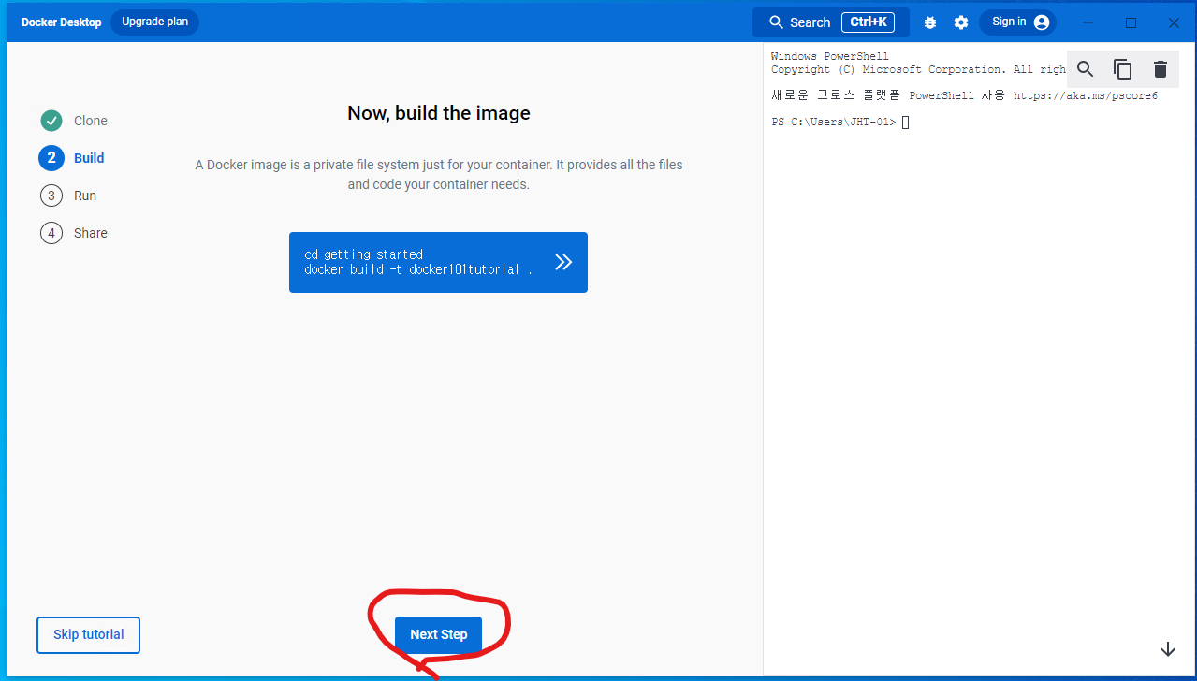This screenshot has width=1197, height=682.
Task: Click the PowerShell prompt line
Action: point(840,123)
